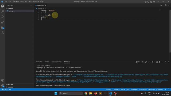Open the Manage gear icon
This screenshot has height=96, width=171.
coord(3,86)
